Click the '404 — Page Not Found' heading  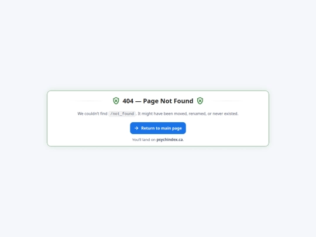[x=158, y=101]
